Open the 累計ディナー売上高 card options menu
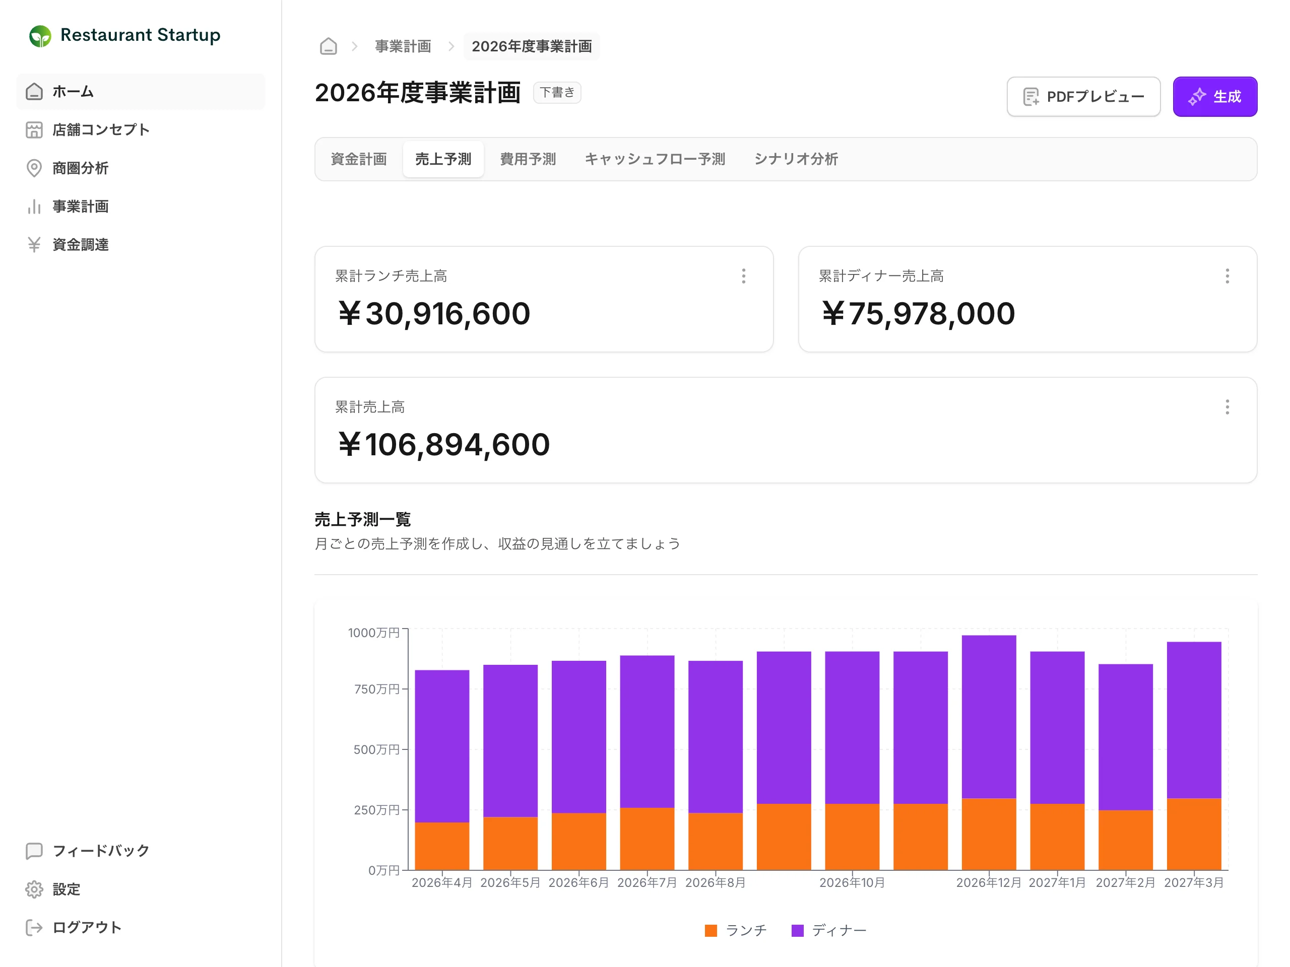This screenshot has width=1290, height=967. point(1227,277)
